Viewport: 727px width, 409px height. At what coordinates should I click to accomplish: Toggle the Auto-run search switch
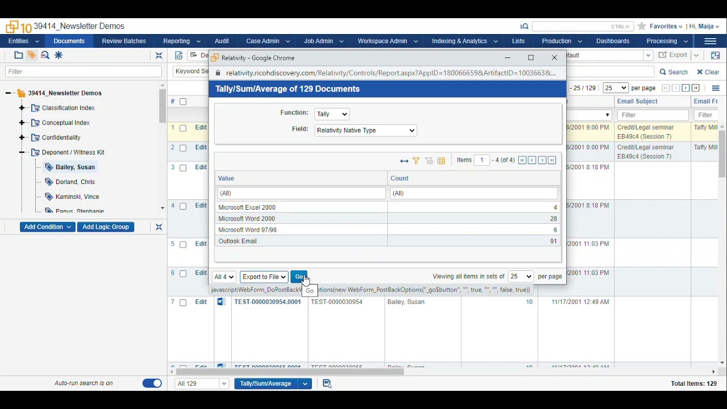click(x=152, y=383)
